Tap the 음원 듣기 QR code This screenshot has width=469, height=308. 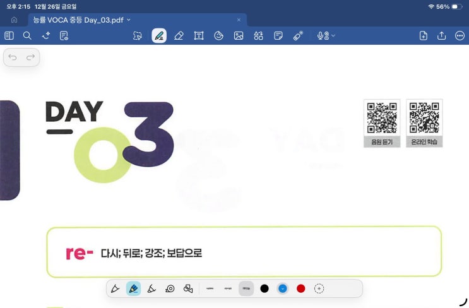click(381, 117)
